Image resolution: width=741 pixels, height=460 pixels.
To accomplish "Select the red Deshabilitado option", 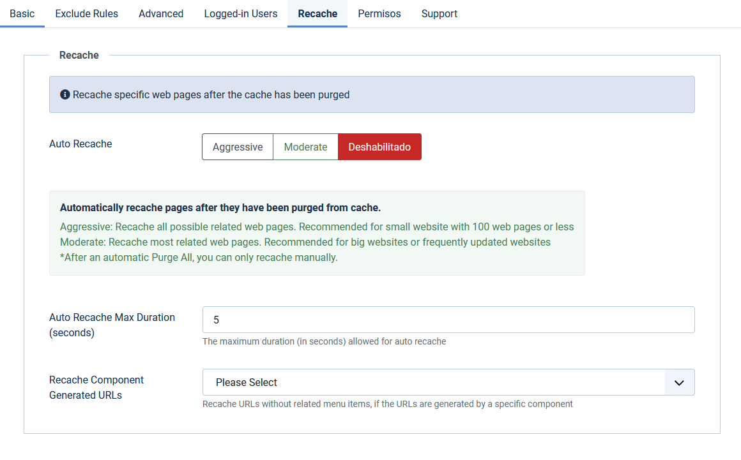I will click(x=379, y=147).
